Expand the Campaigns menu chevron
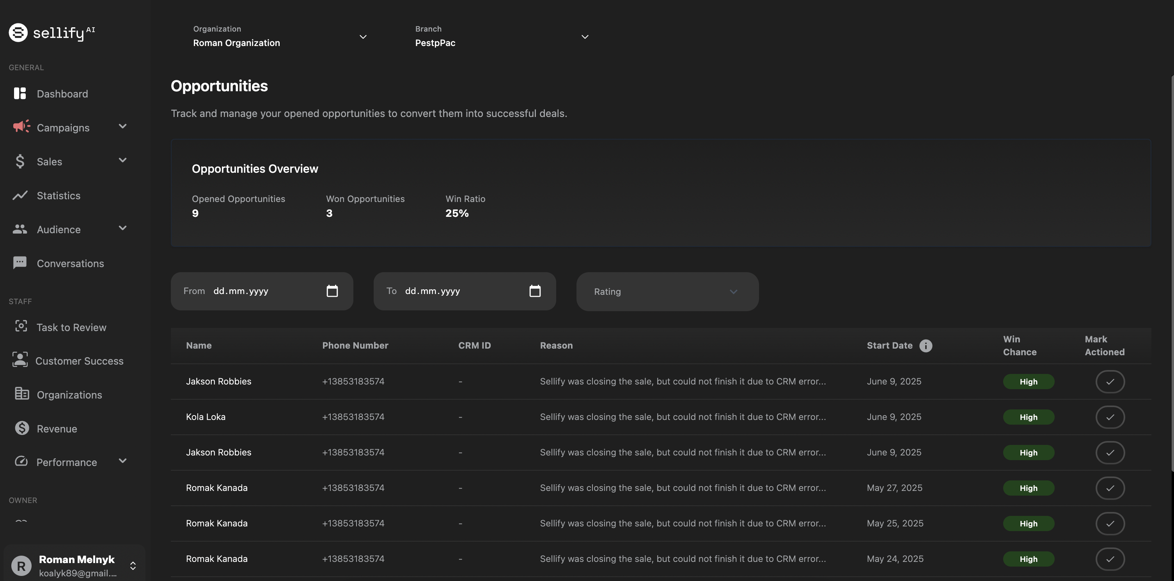1174x581 pixels. (x=122, y=126)
